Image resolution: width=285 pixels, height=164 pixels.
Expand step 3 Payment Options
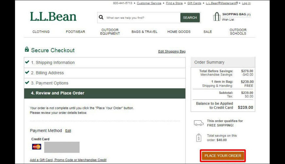pyautogui.click(x=105, y=83)
